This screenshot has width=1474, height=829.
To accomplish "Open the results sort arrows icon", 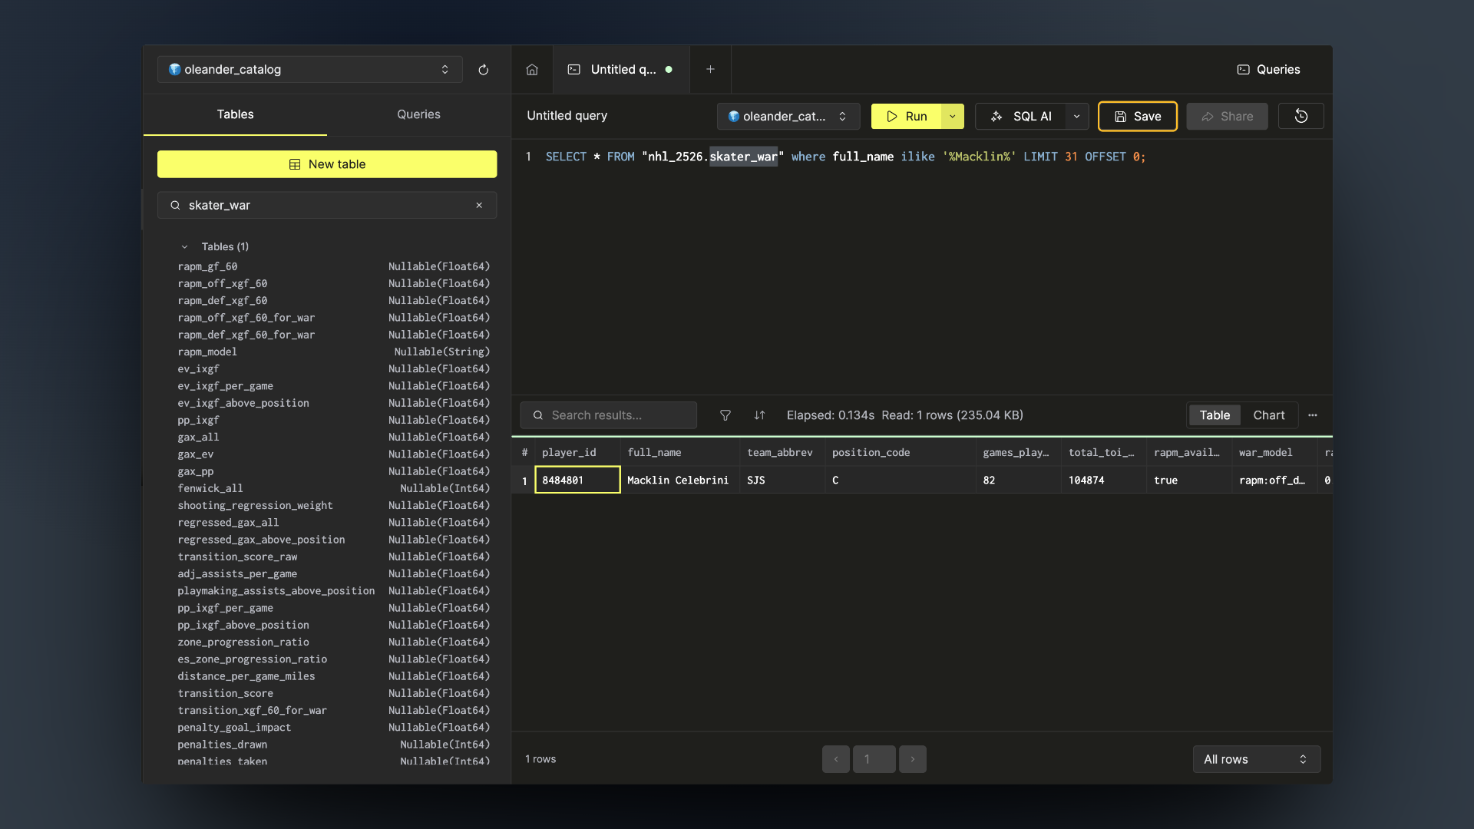I will pos(759,415).
